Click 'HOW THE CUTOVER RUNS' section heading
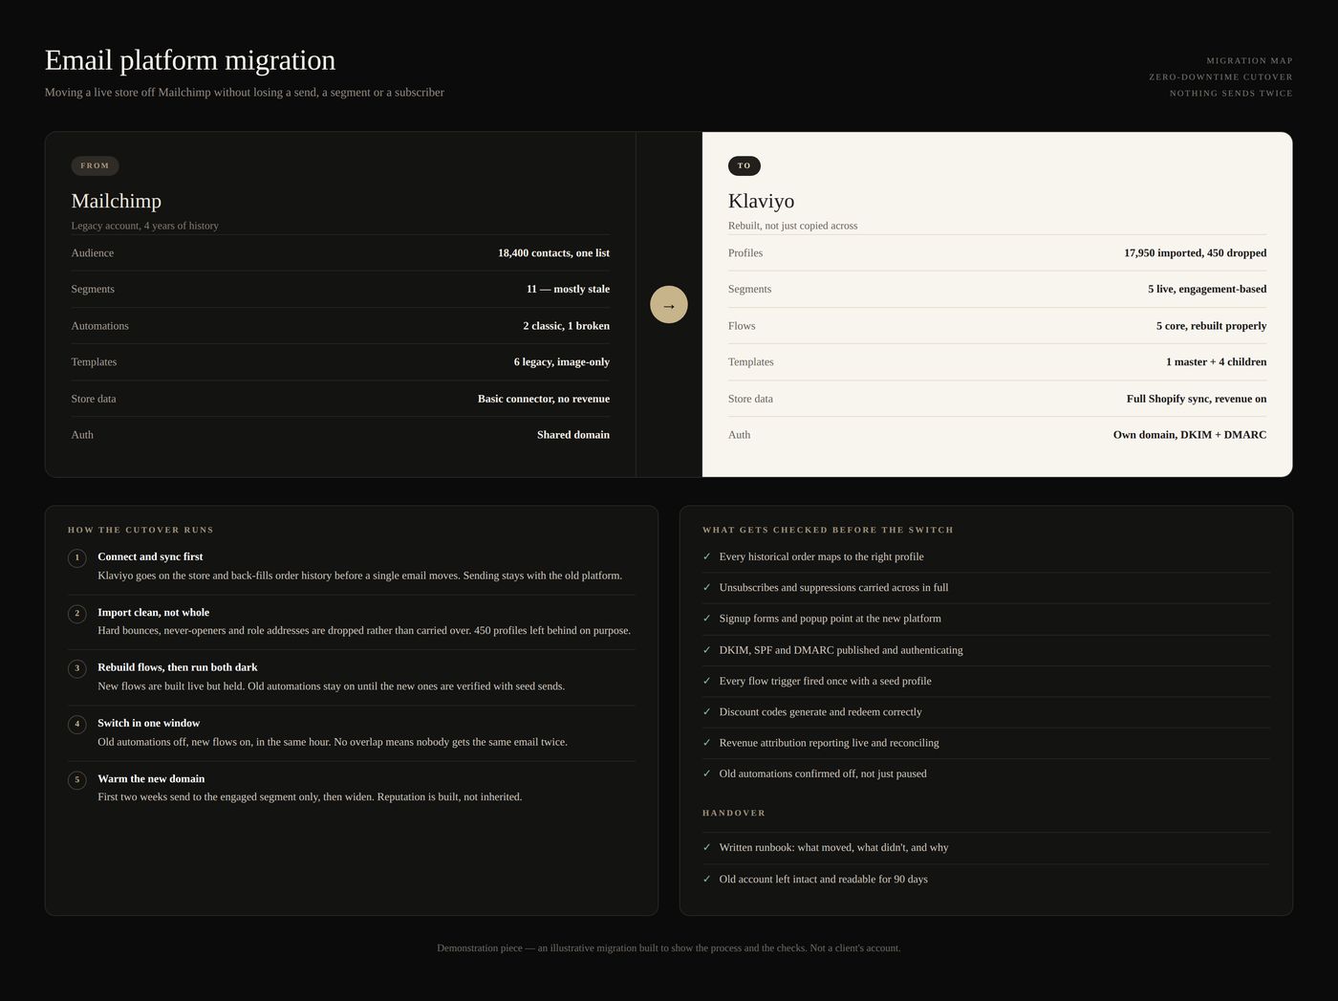This screenshot has width=1338, height=1001. point(140,530)
